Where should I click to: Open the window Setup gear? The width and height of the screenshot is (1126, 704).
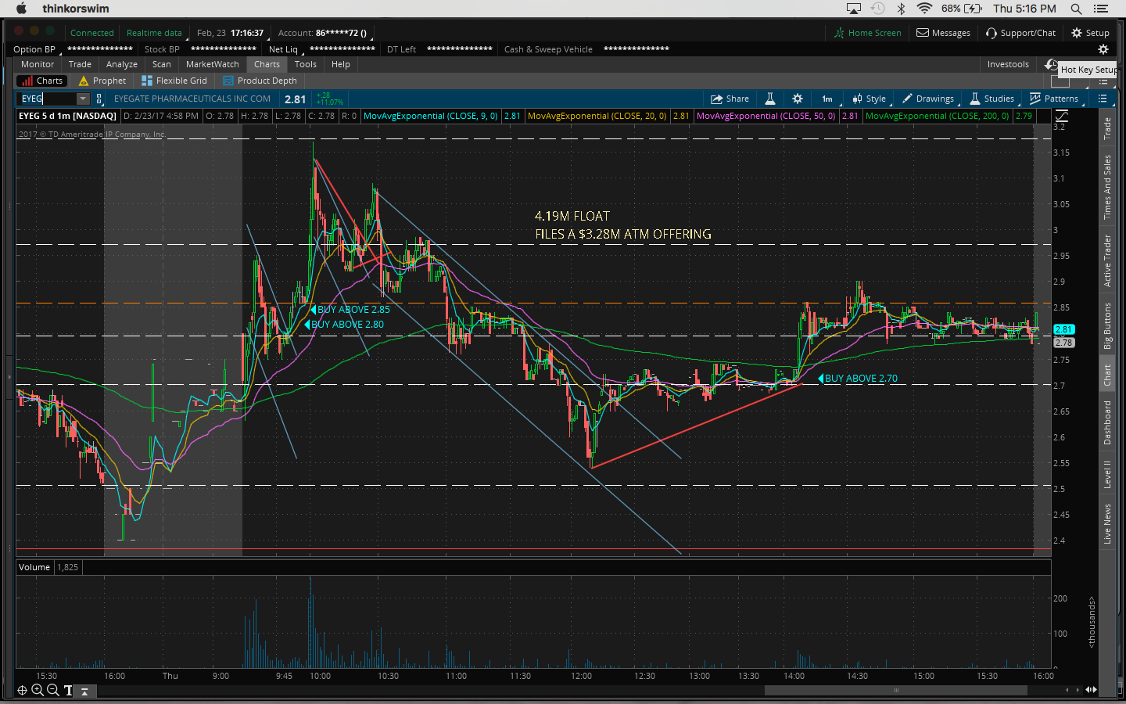1090,33
